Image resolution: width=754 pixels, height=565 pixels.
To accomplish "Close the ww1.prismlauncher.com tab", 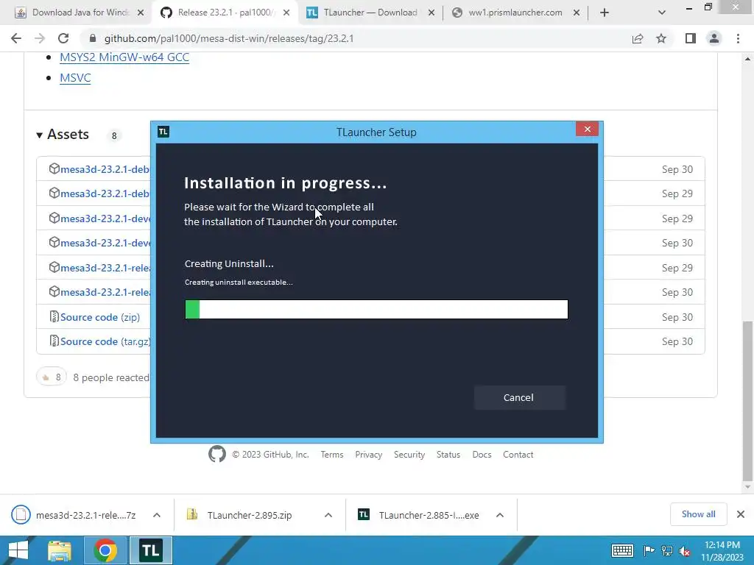I will coord(576,13).
